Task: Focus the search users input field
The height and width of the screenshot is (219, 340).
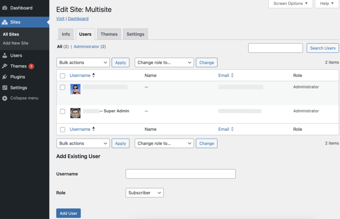Action: pyautogui.click(x=275, y=48)
